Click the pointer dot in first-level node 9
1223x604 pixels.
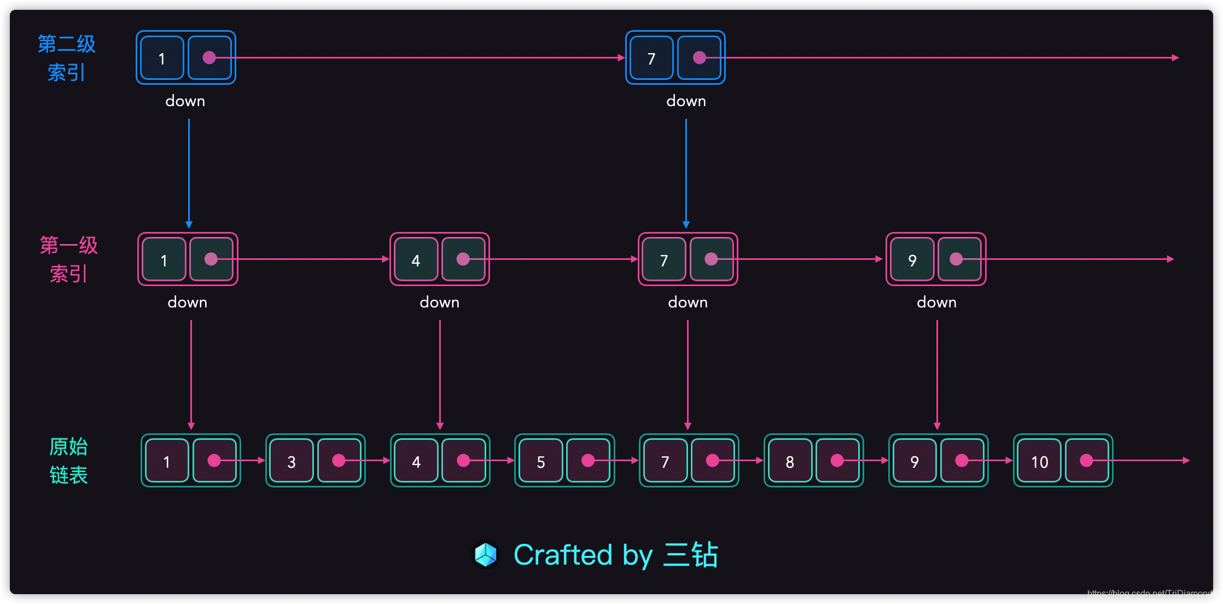956,259
